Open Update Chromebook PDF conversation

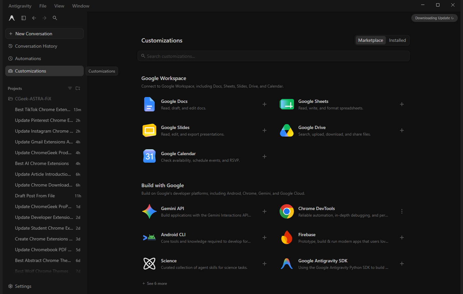point(44,250)
